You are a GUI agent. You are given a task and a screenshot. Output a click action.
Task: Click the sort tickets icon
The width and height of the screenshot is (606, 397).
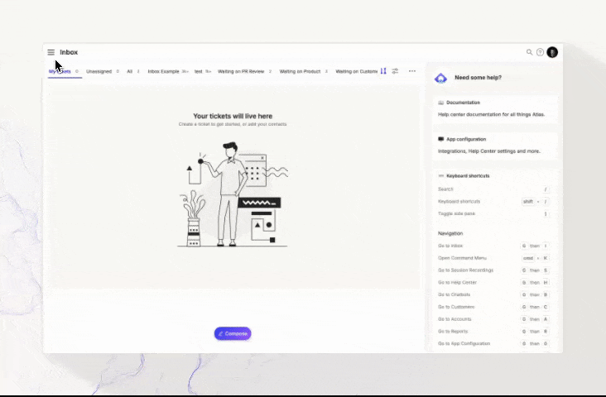[x=383, y=71]
